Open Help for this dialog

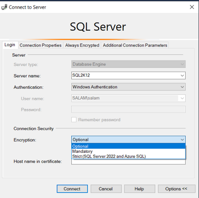point(140,189)
